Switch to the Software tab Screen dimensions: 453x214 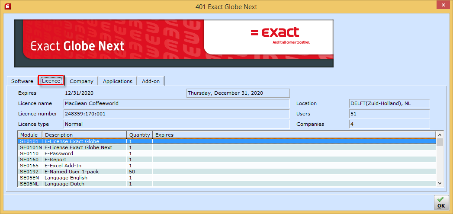(22, 81)
